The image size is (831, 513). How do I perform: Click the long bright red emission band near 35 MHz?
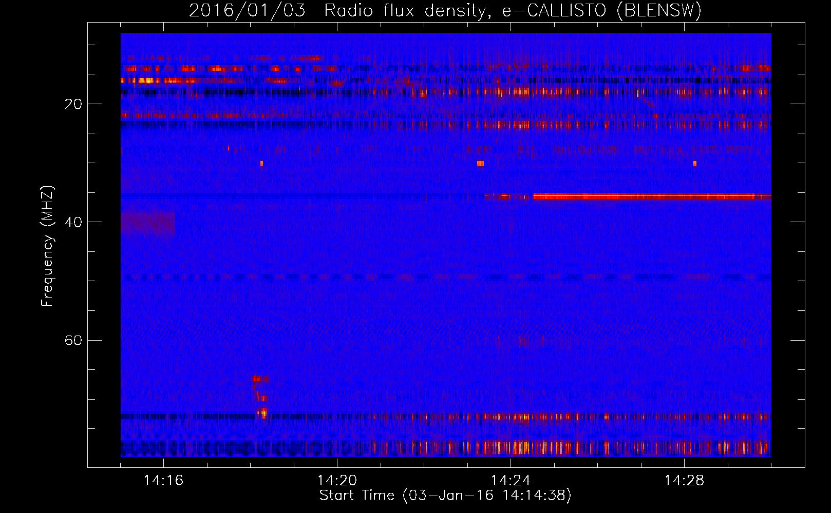tap(652, 196)
